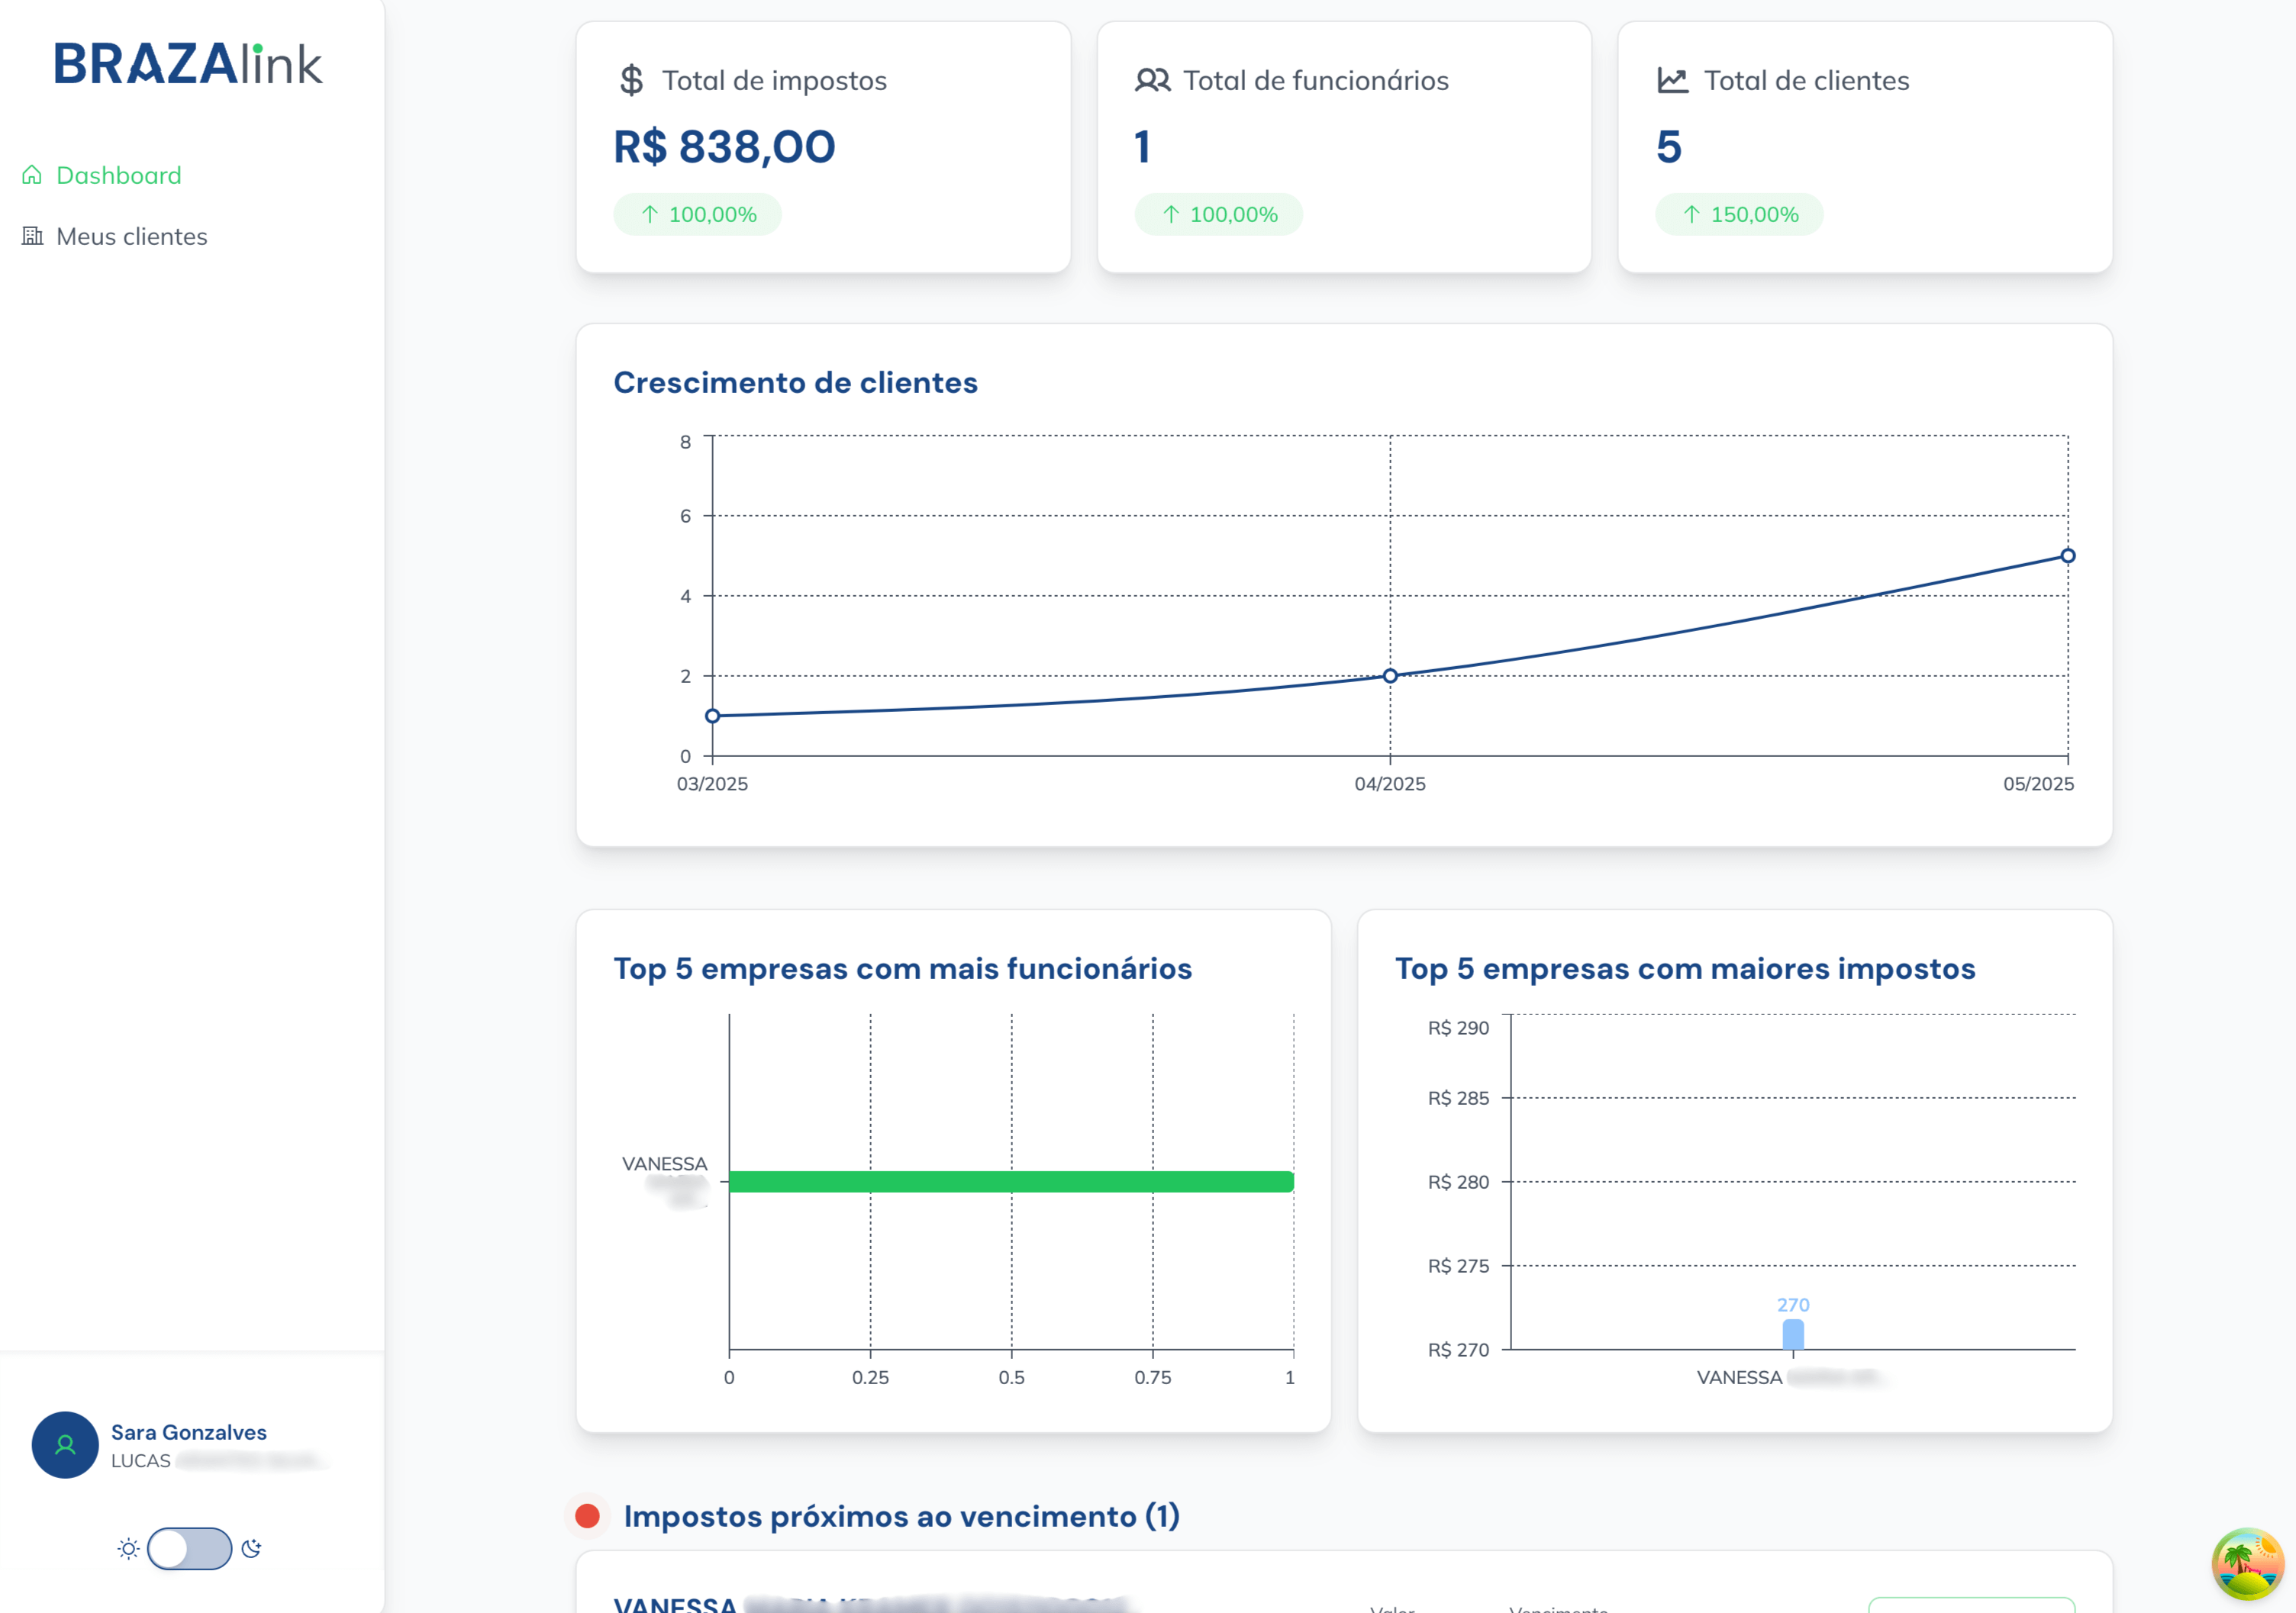2296x1613 pixels.
Task: Click the building icon next to Meus clientes
Action: click(x=32, y=236)
